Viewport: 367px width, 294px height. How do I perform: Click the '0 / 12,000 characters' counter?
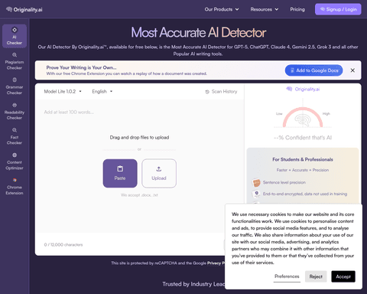click(63, 244)
